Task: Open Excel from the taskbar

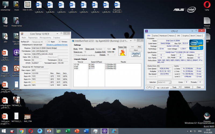Action: 68,131
